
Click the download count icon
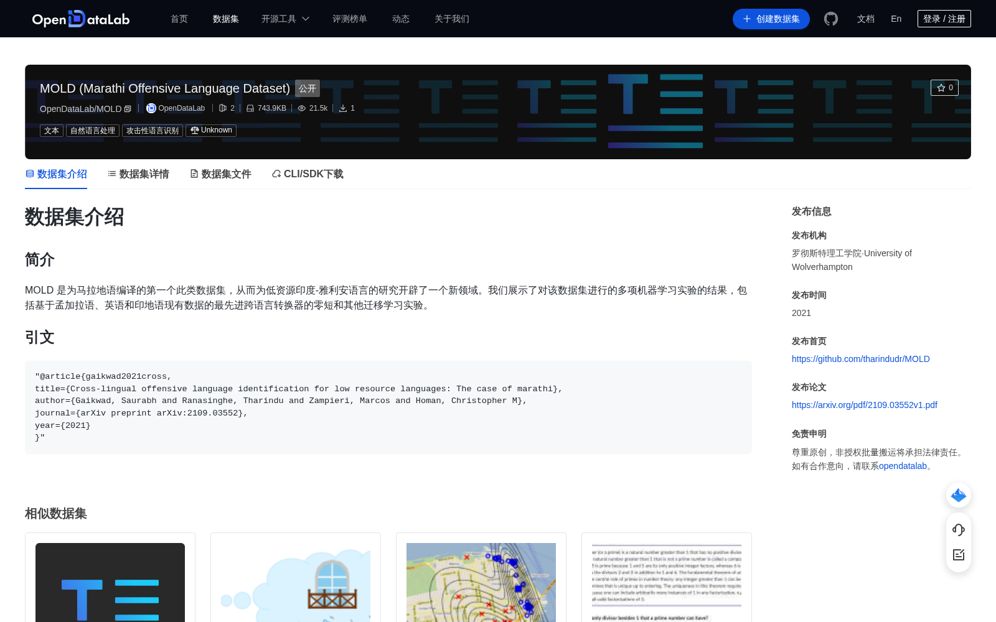point(343,108)
